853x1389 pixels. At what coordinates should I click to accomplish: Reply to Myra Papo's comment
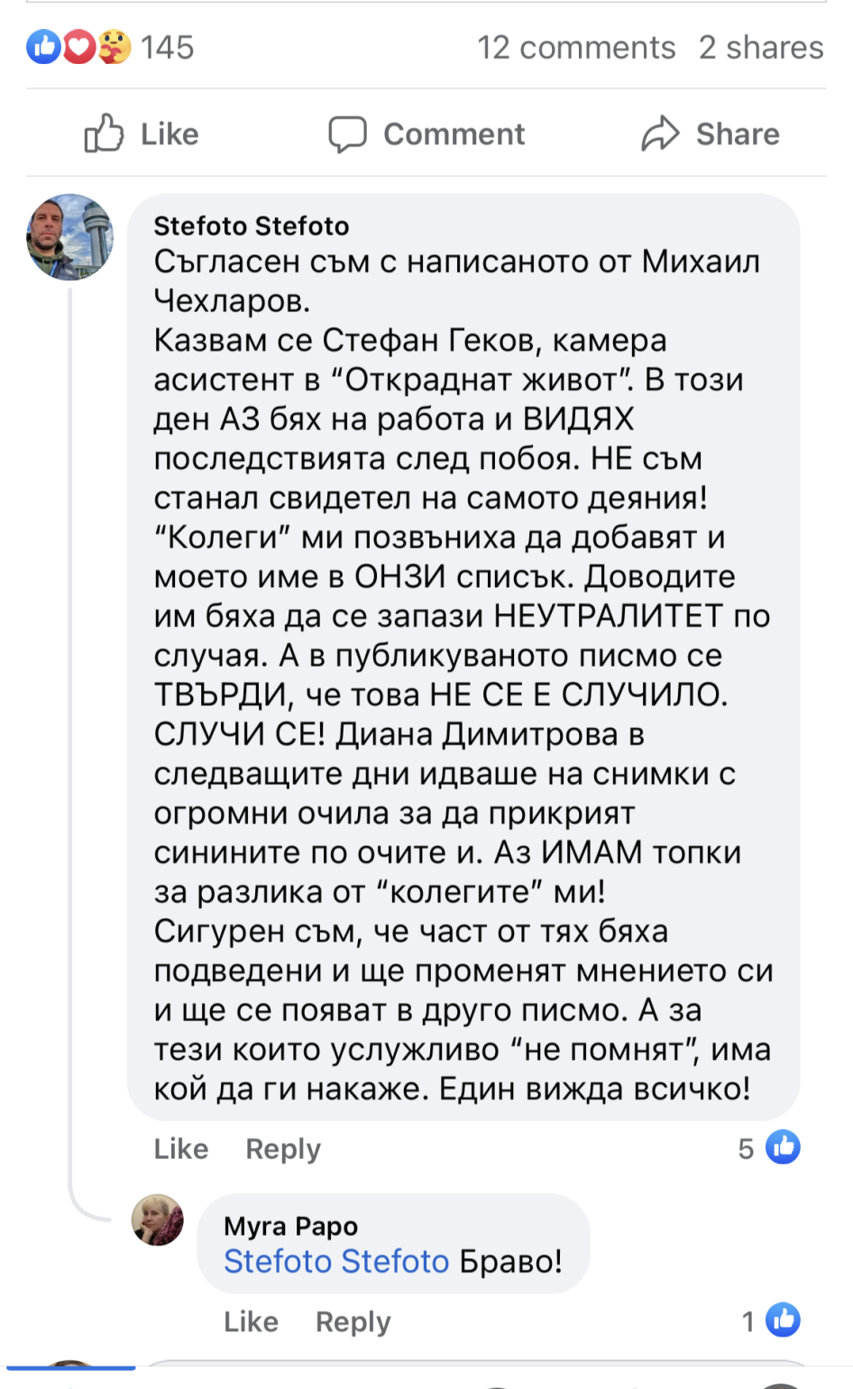click(353, 1322)
